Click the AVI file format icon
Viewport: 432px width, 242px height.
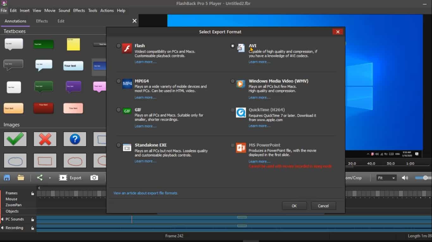tap(241, 48)
